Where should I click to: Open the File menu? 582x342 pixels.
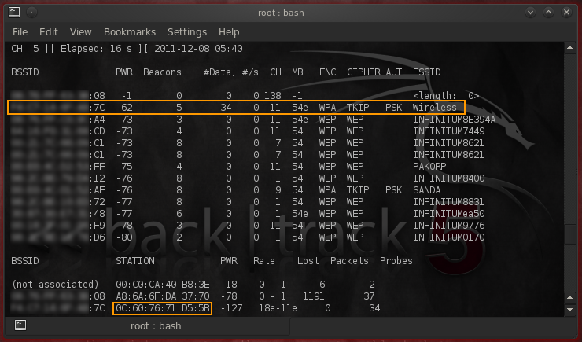click(20, 32)
